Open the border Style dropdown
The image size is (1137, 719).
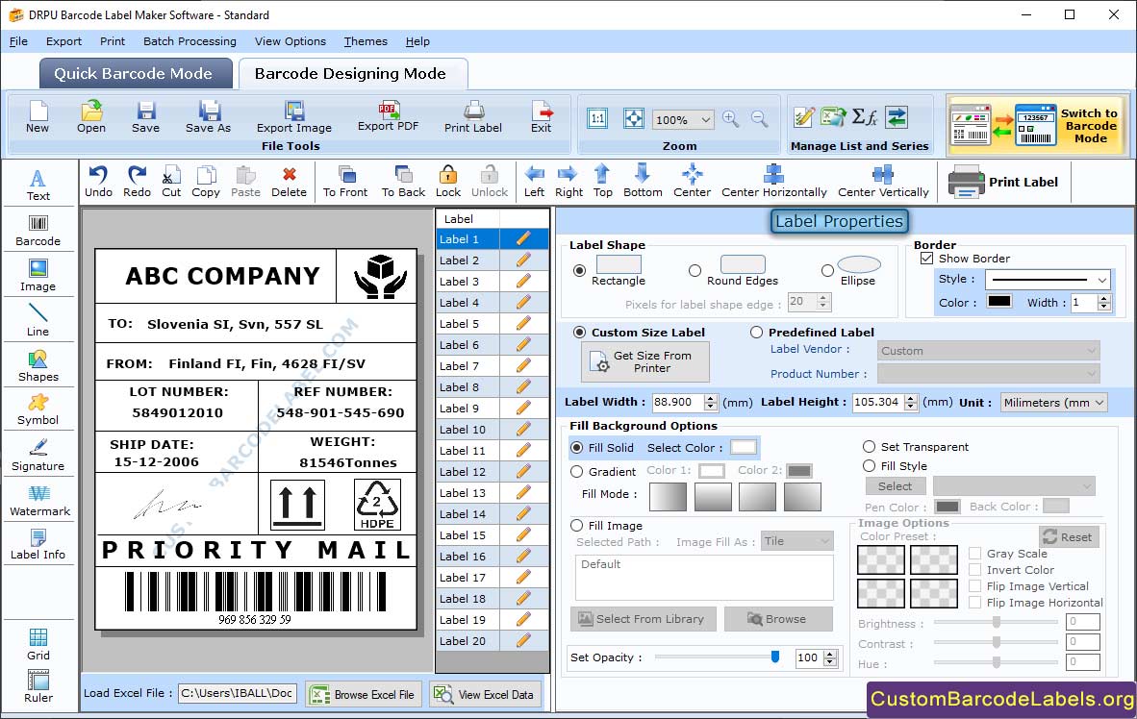pyautogui.click(x=1102, y=279)
